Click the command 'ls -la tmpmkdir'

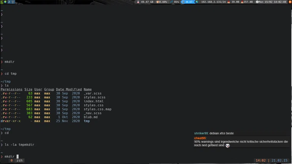pyautogui.click(x=19, y=145)
